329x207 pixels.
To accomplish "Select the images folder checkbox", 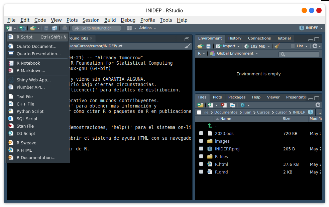I will pos(201,141).
